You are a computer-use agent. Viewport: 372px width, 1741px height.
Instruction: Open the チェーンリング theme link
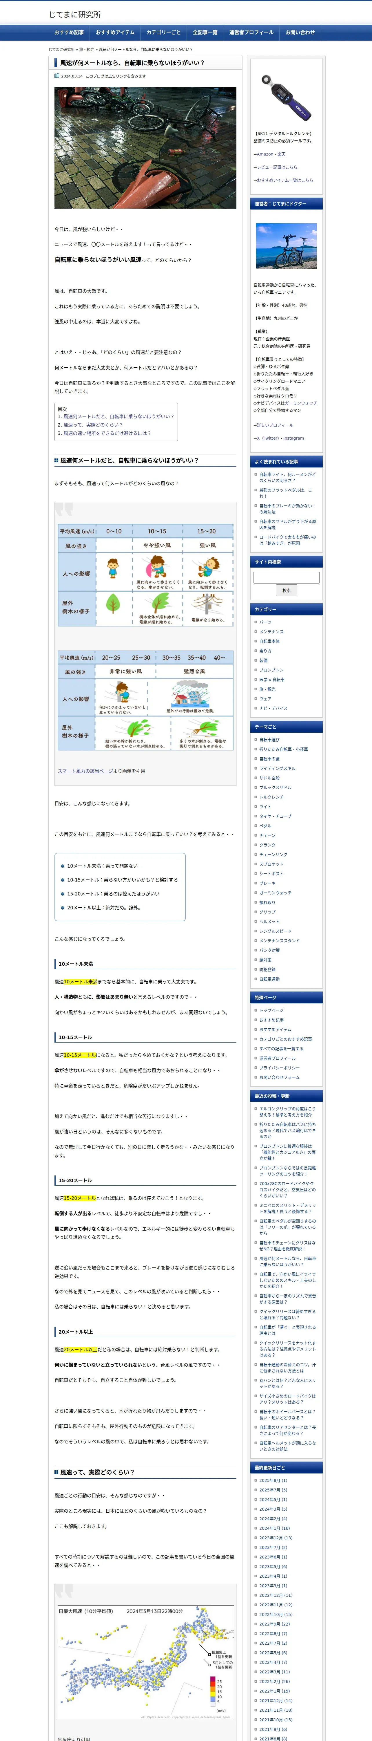point(273,854)
